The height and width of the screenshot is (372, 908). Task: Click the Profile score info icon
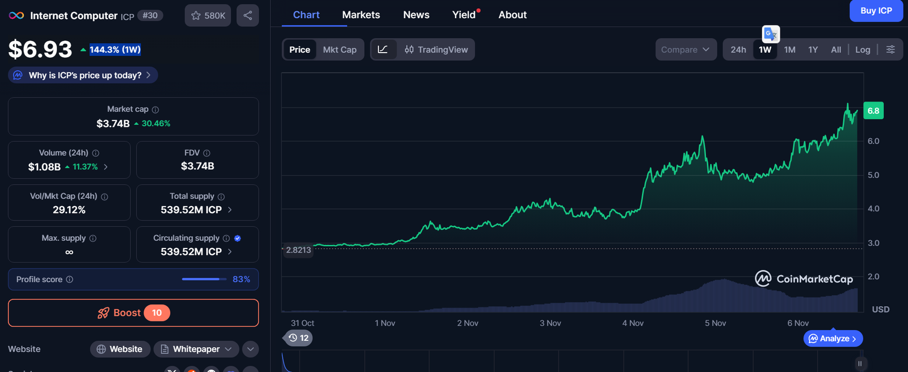pyautogui.click(x=70, y=279)
